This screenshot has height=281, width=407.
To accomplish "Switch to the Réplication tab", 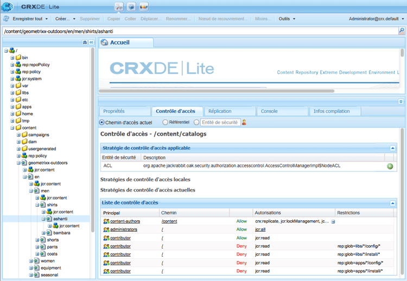I will pos(230,111).
